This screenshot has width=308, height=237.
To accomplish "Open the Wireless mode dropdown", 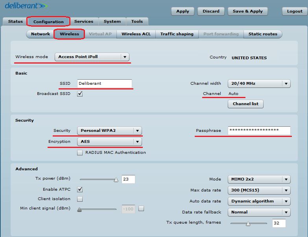I will (x=92, y=57).
